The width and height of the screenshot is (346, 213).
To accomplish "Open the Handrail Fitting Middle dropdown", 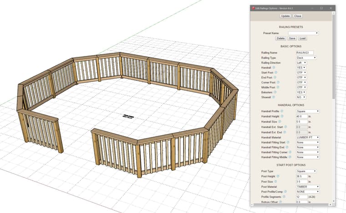I will pyautogui.click(x=308, y=157).
